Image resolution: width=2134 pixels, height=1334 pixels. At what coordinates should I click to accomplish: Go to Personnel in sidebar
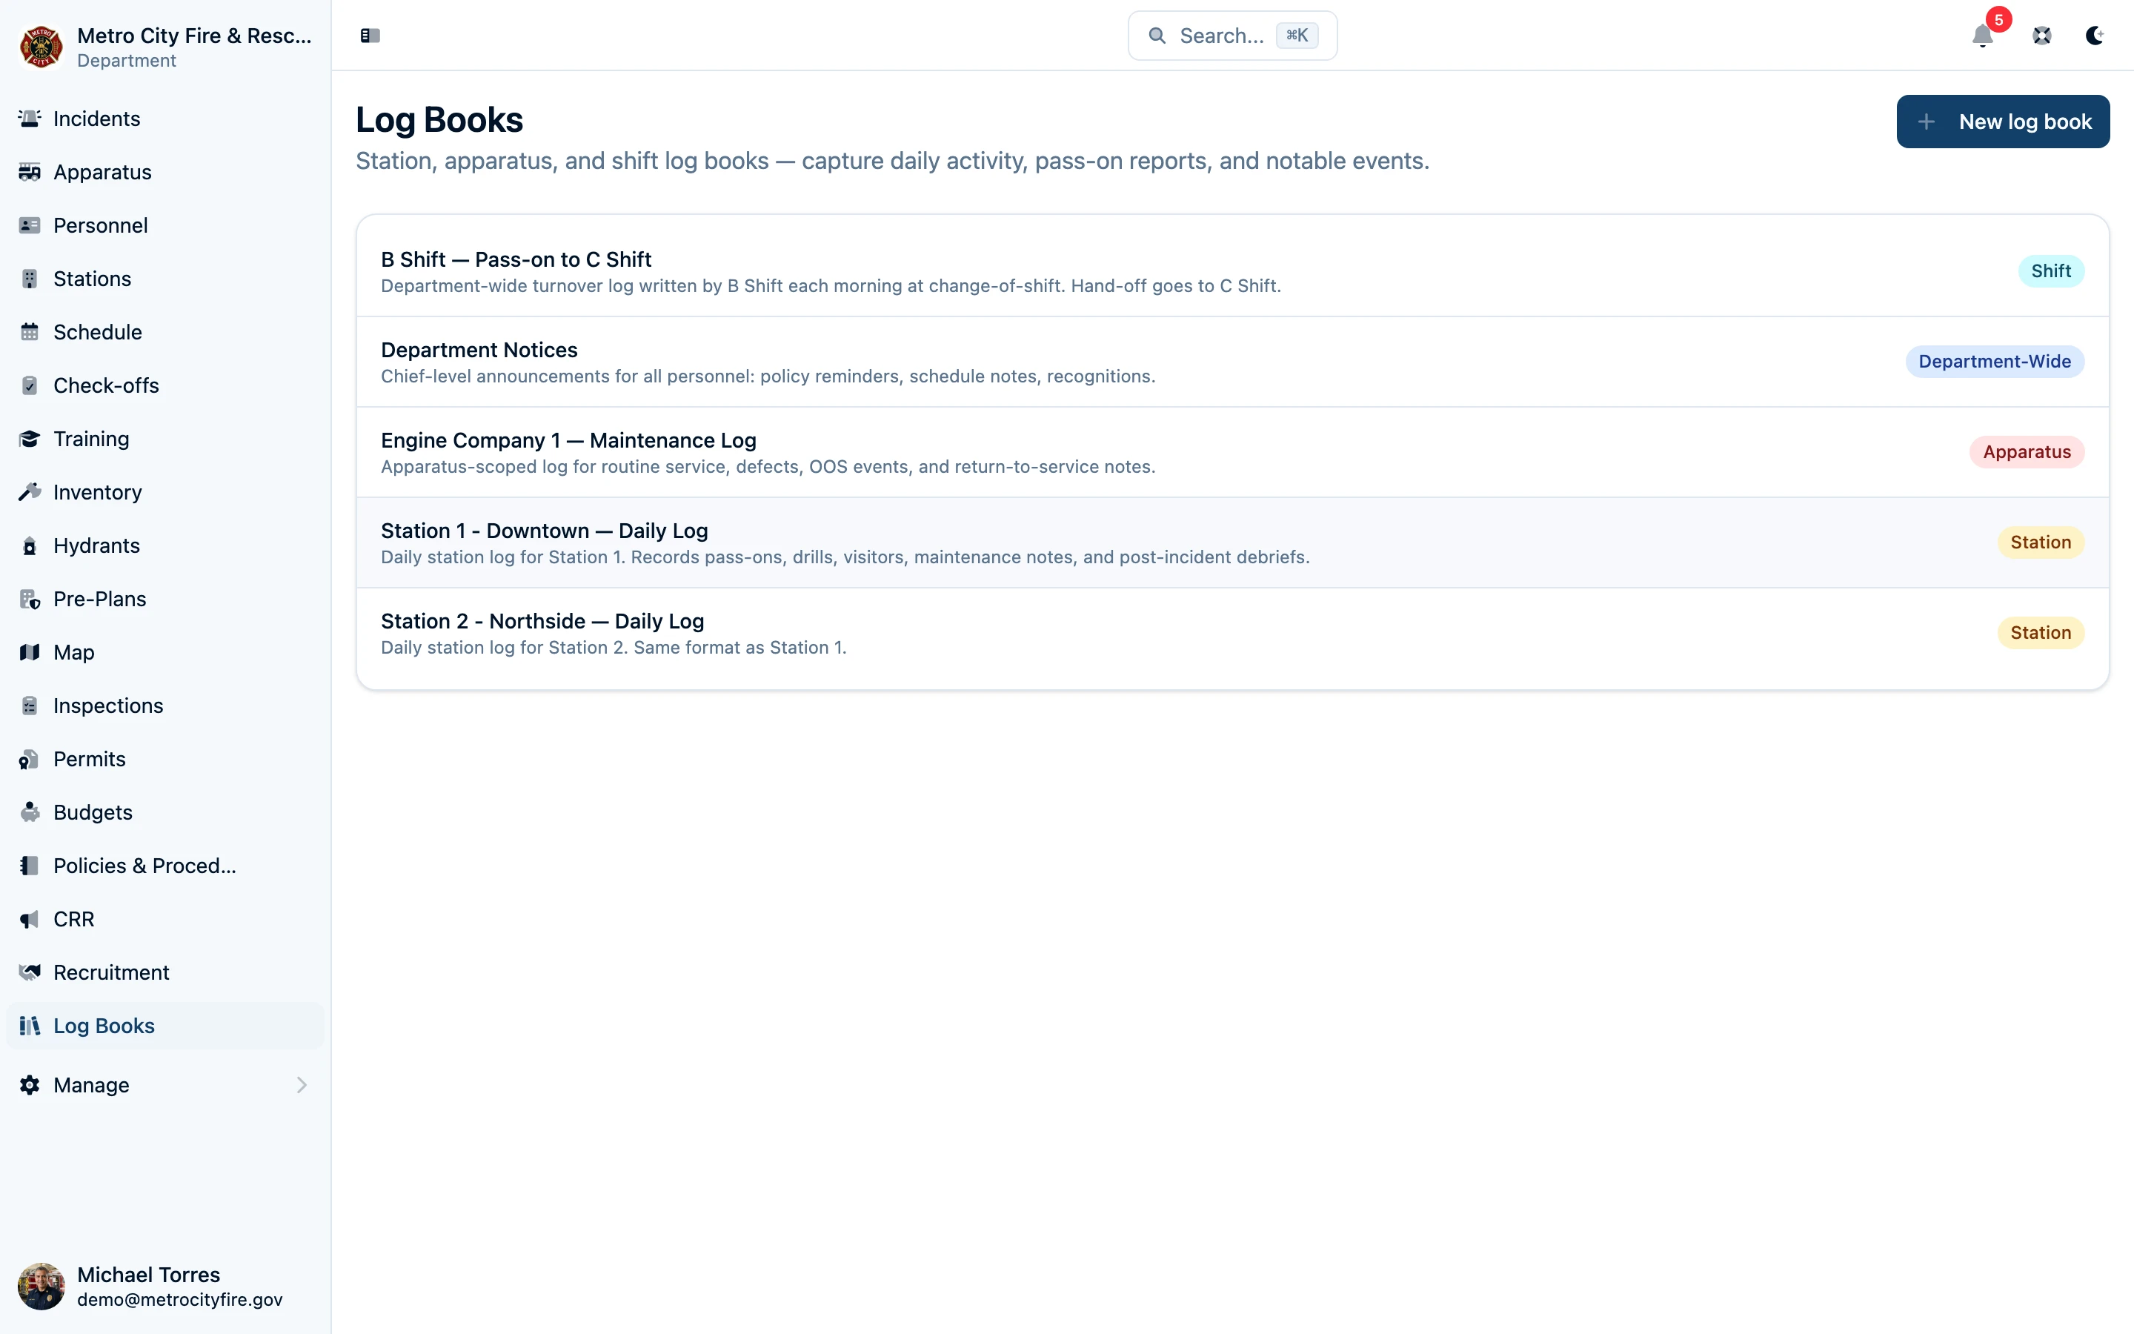[165, 225]
